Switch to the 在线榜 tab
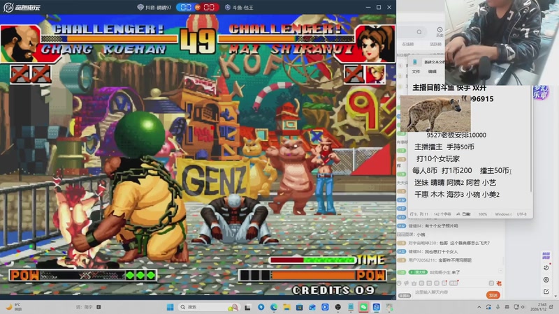Screen dimensions: 559x314 coord(408,44)
